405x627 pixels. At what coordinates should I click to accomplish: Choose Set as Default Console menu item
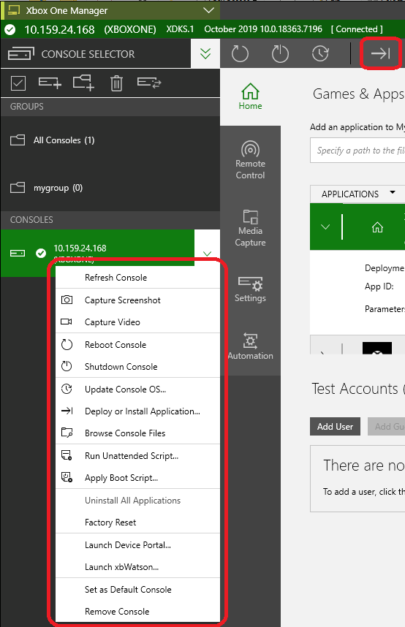(137, 590)
